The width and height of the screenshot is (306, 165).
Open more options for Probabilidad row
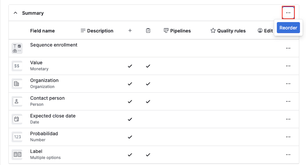[x=288, y=137]
